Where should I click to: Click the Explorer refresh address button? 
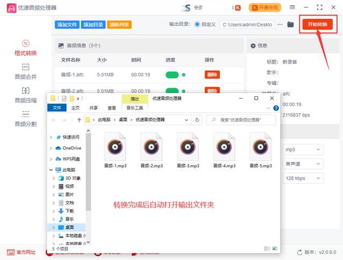[x=197, y=120]
